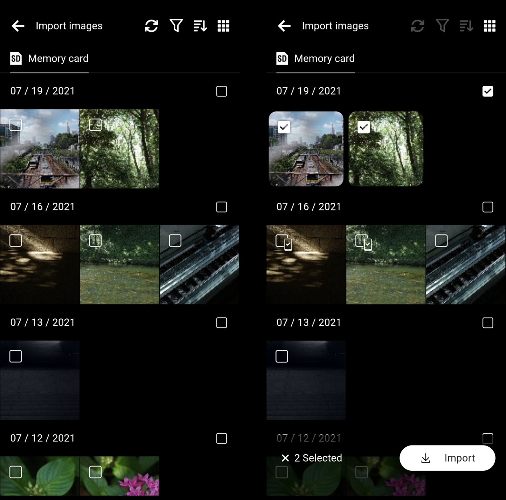Screen dimensions: 506x500
Task: Select green leaves photo checkbox in left screen
Action: point(16,472)
